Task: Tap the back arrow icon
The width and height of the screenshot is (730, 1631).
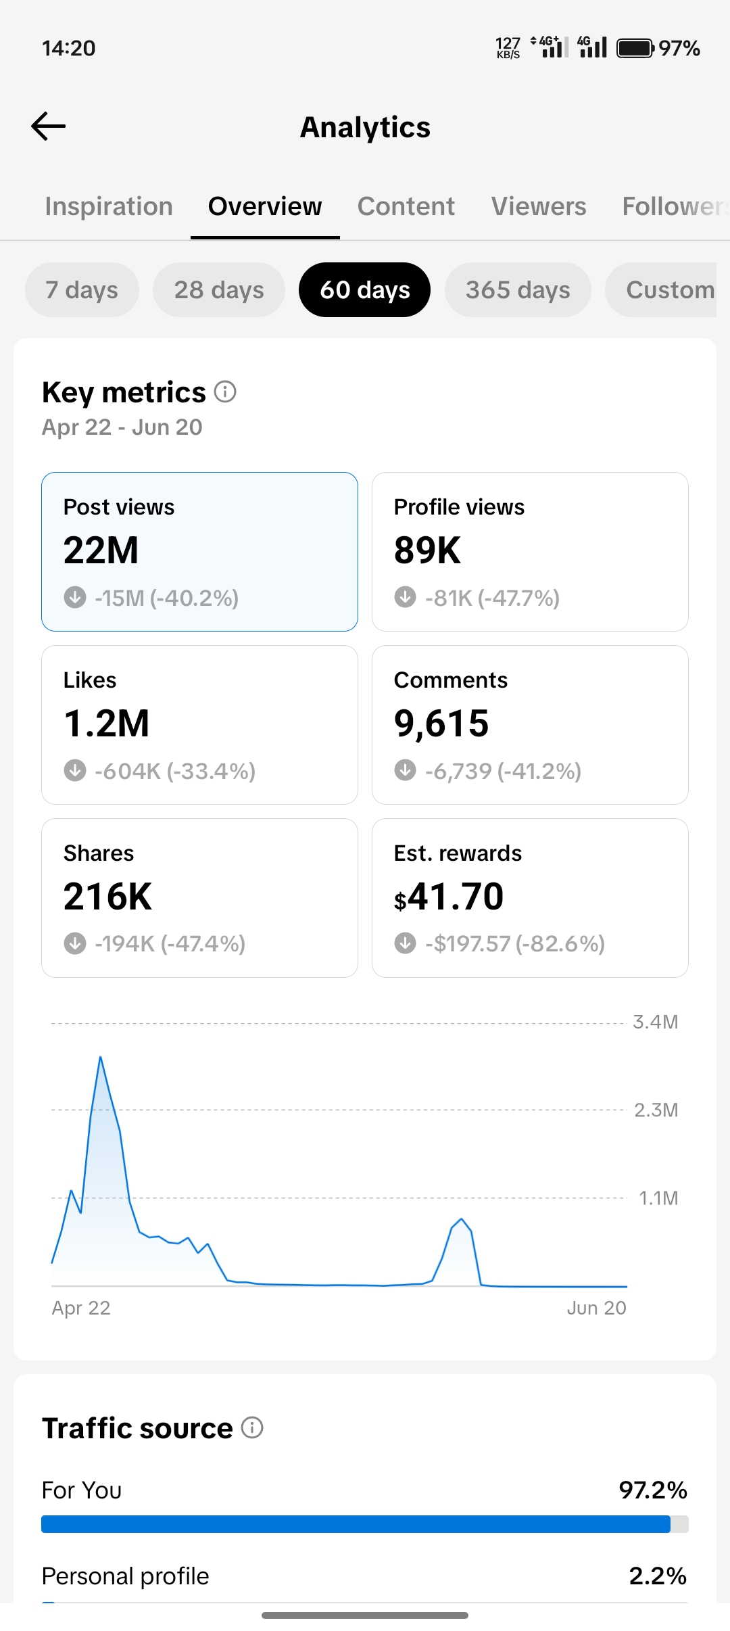Action: coord(49,126)
